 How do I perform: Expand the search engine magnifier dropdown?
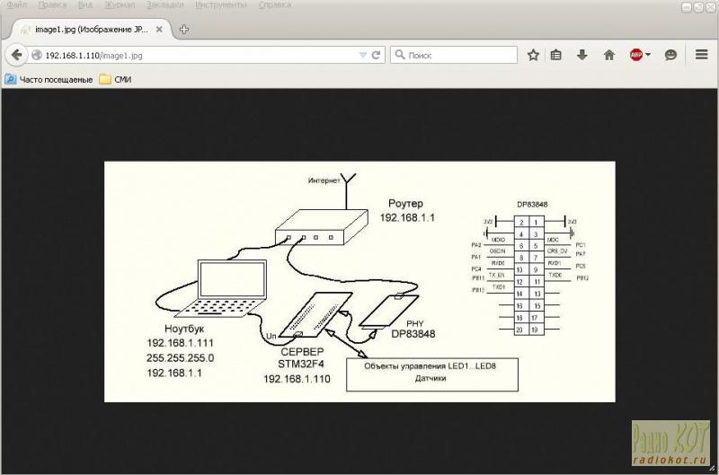(400, 55)
